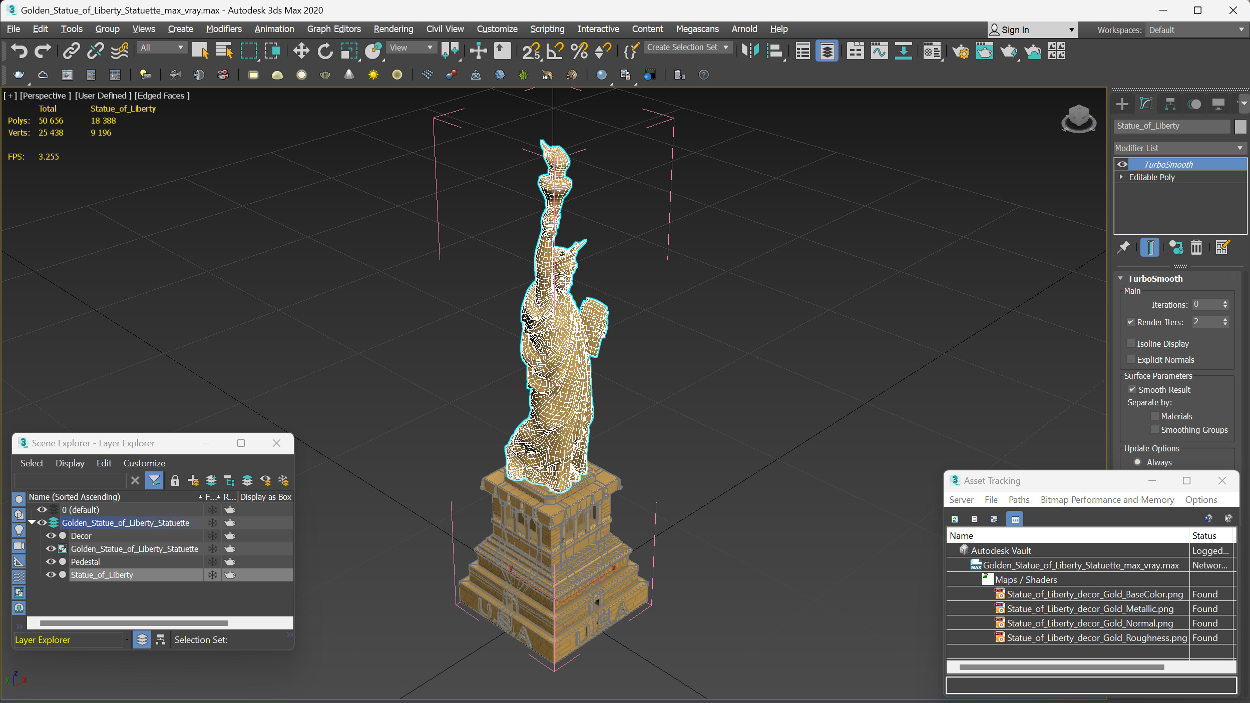
Task: Enable Smooth Result checkbox in TurboSmooth
Action: (x=1132, y=389)
